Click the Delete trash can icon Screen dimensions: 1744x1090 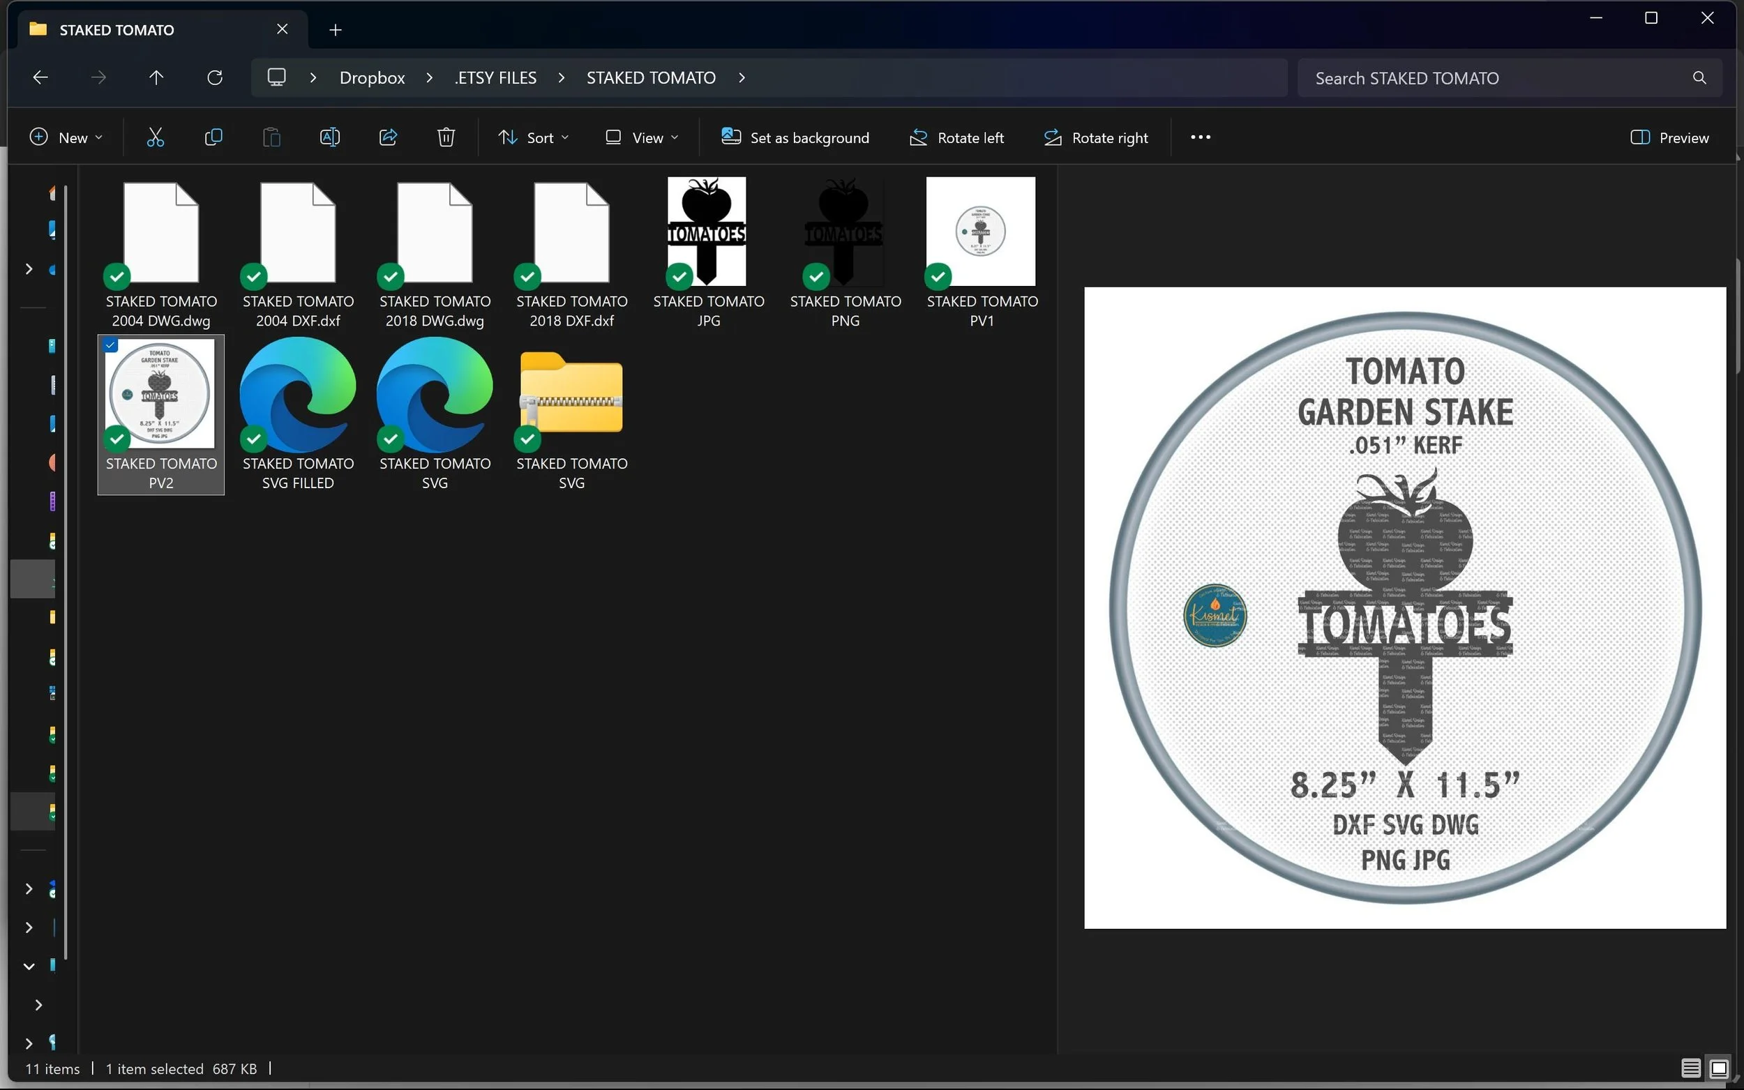(446, 137)
